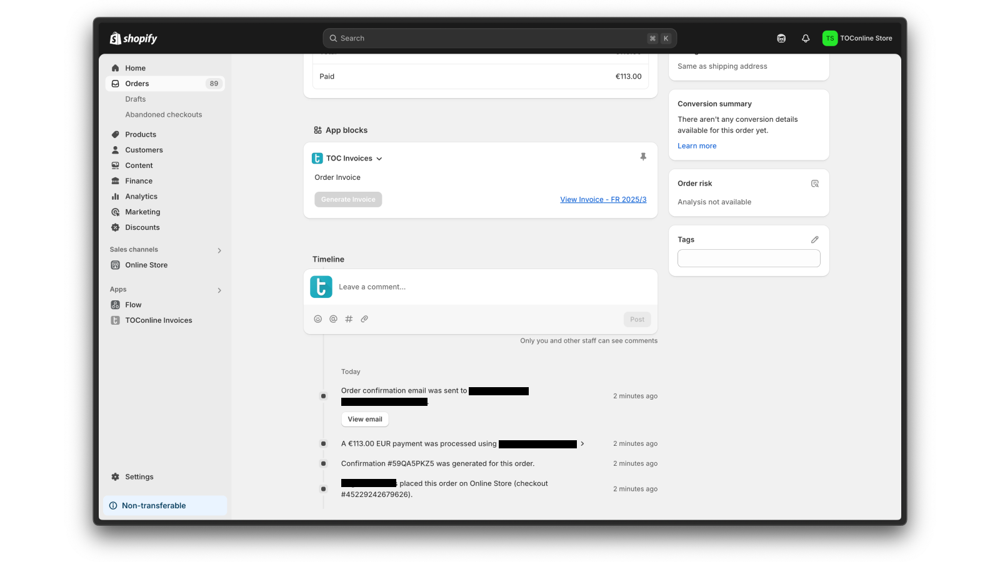Click the Tags input field
The height and width of the screenshot is (562, 1000).
749,259
